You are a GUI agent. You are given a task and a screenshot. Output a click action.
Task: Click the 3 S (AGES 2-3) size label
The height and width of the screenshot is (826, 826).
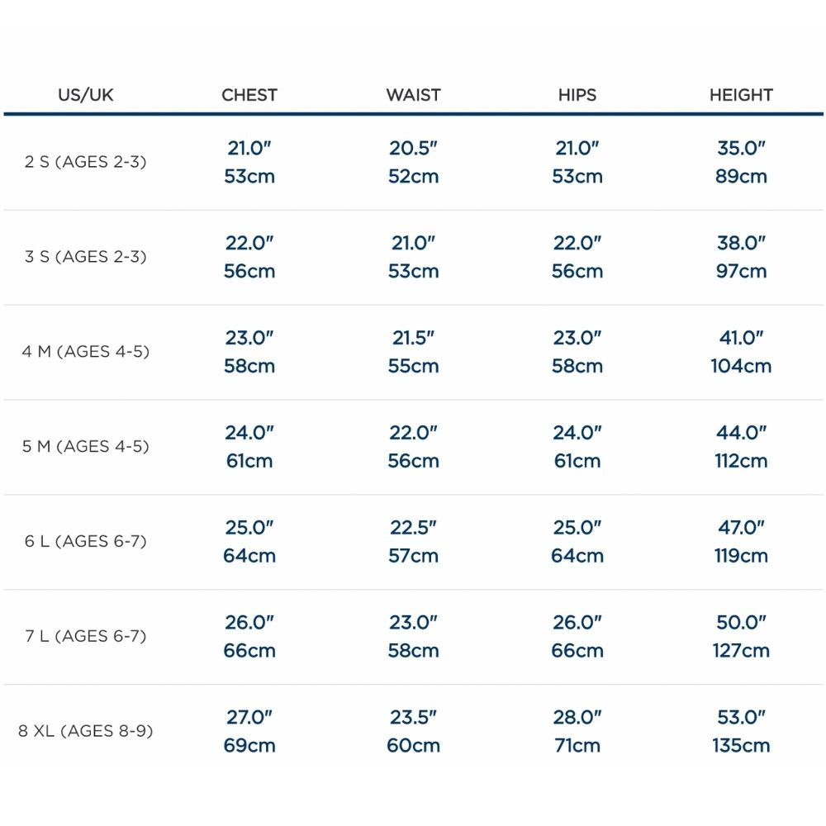point(86,257)
